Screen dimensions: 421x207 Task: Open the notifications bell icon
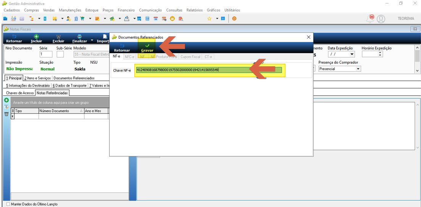[x=370, y=19]
